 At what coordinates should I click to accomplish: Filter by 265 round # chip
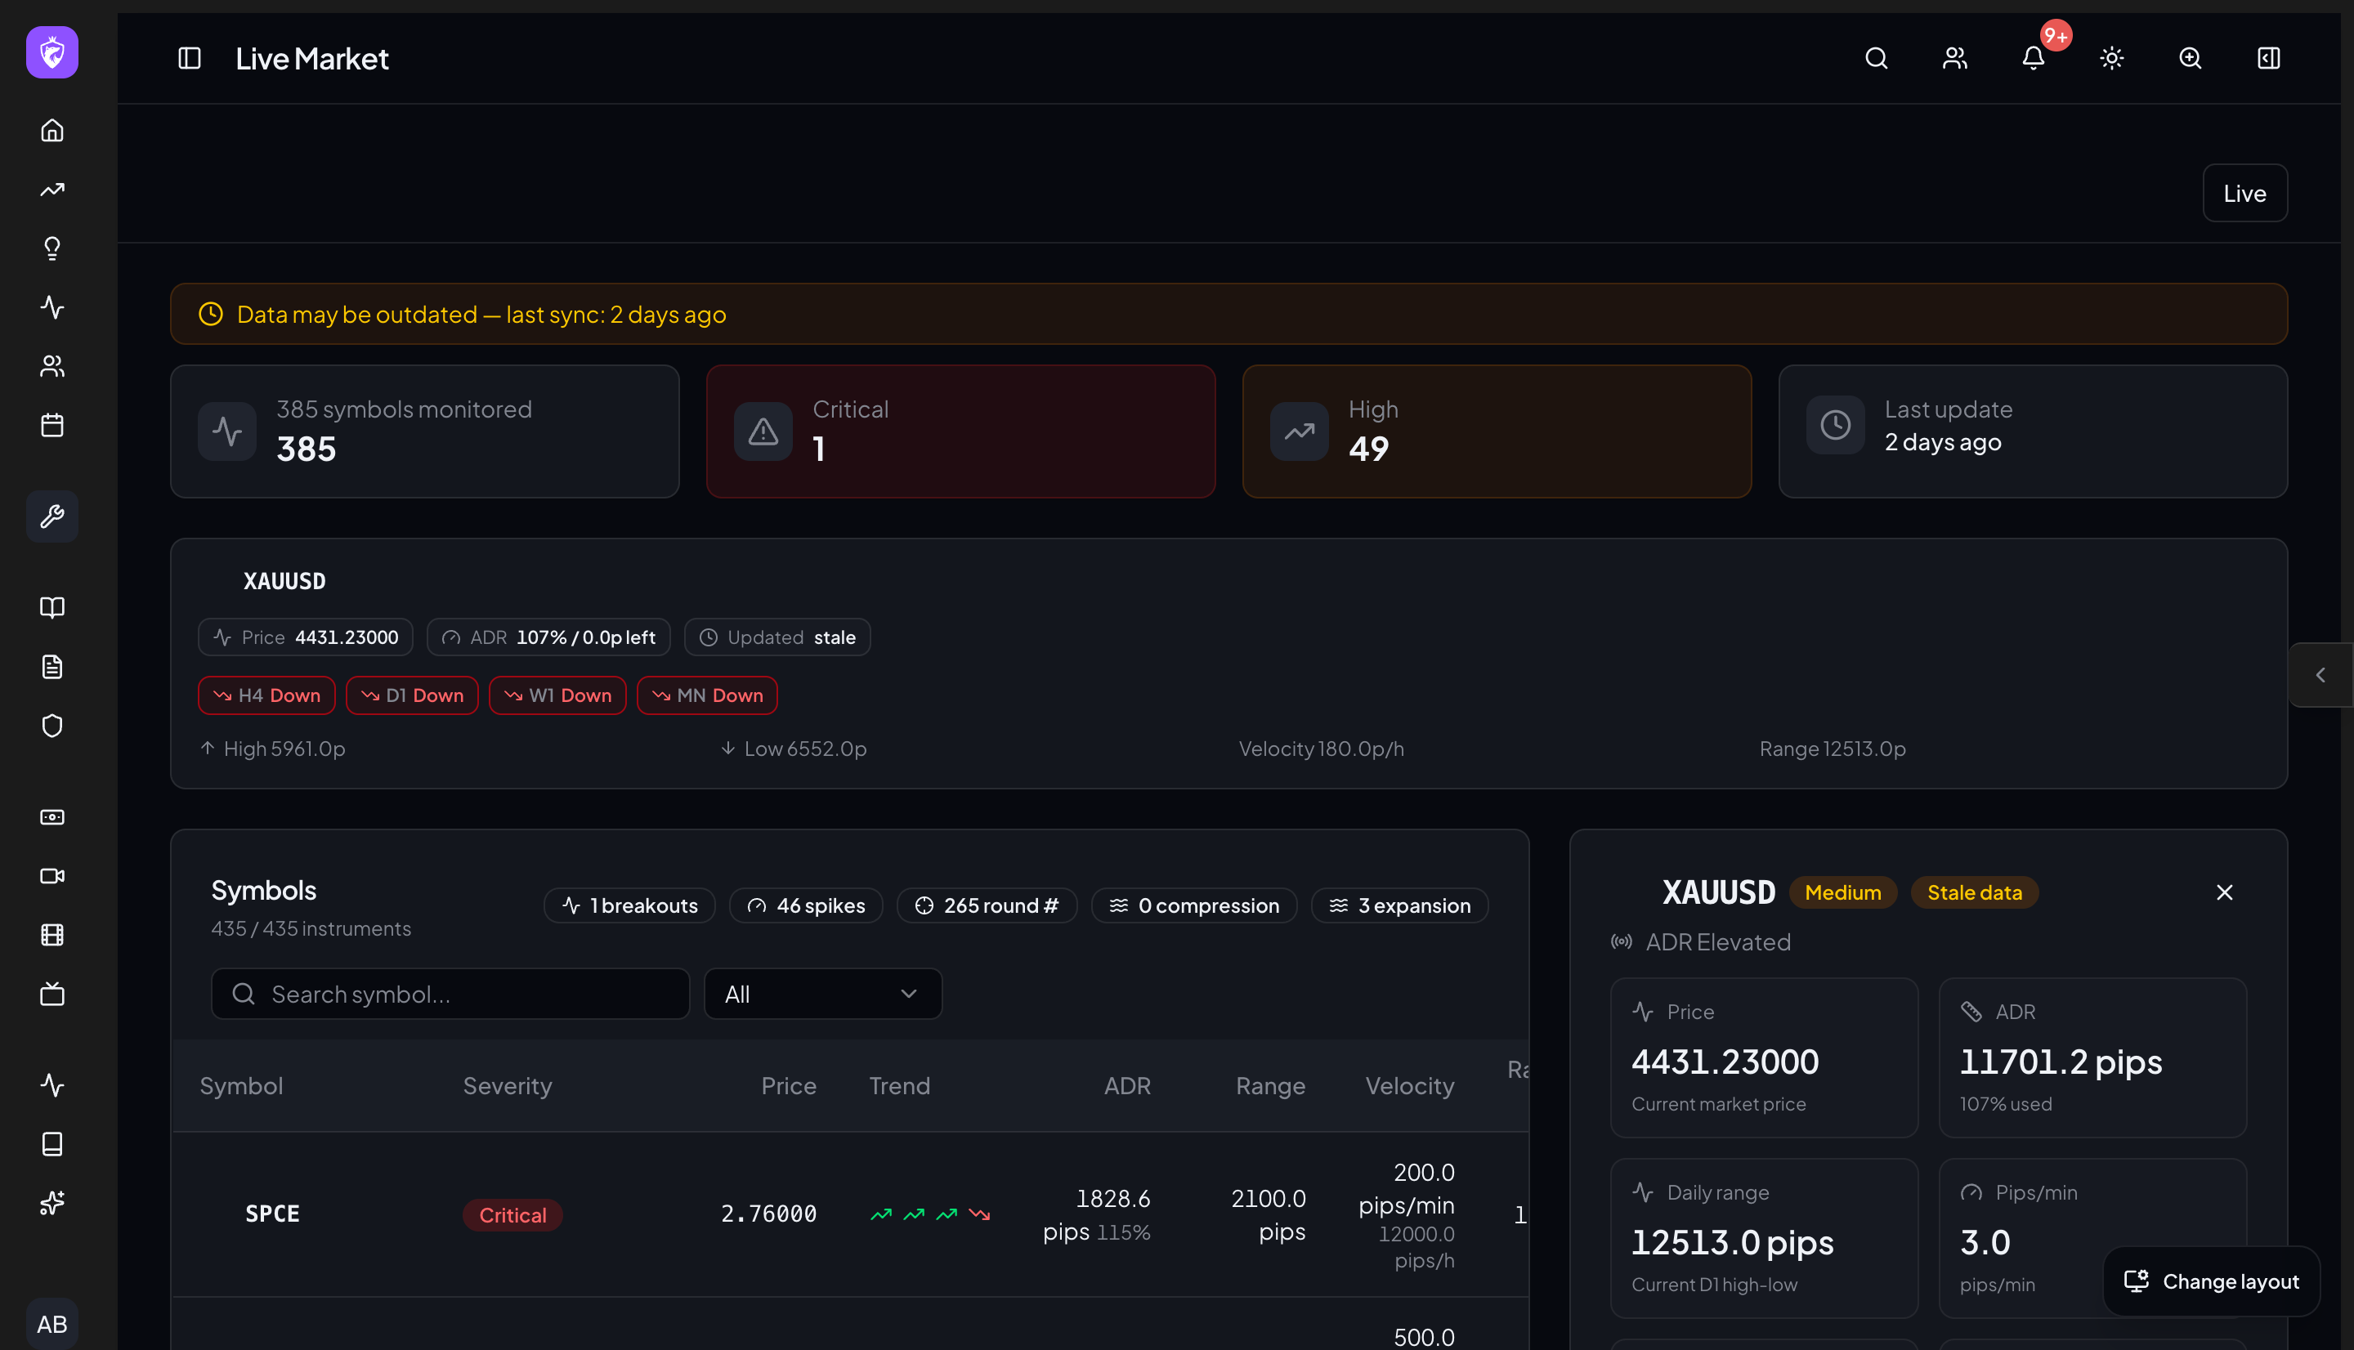click(987, 905)
